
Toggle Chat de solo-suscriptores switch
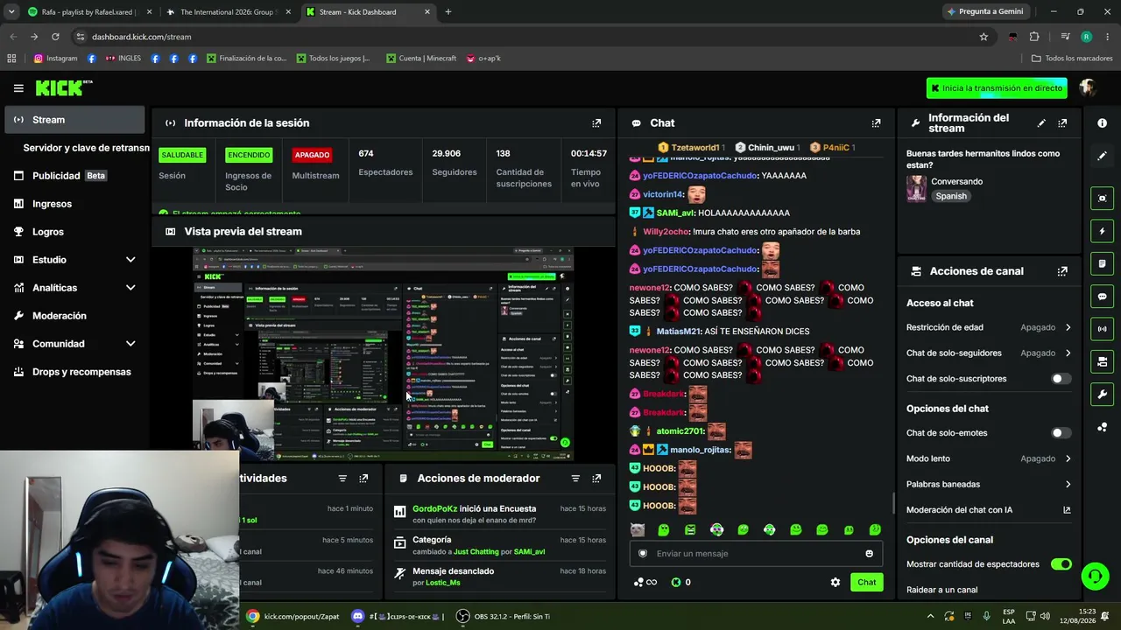(x=1061, y=379)
